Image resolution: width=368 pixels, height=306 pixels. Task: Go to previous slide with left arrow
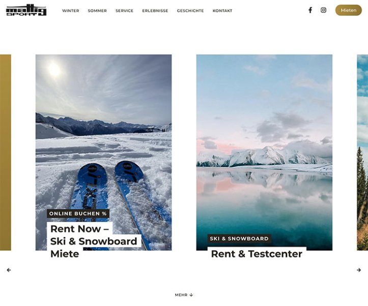point(9,270)
